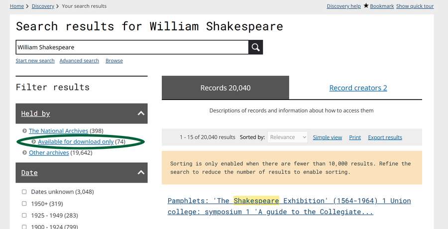Filter by Available for download only
The image size is (448, 229).
76,142
